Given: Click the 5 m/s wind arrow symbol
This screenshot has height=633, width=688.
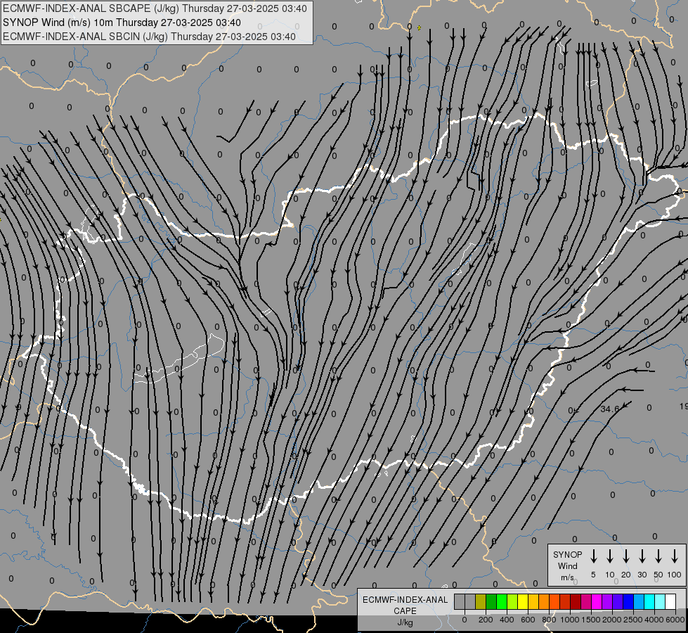Looking at the screenshot, I should tap(593, 556).
